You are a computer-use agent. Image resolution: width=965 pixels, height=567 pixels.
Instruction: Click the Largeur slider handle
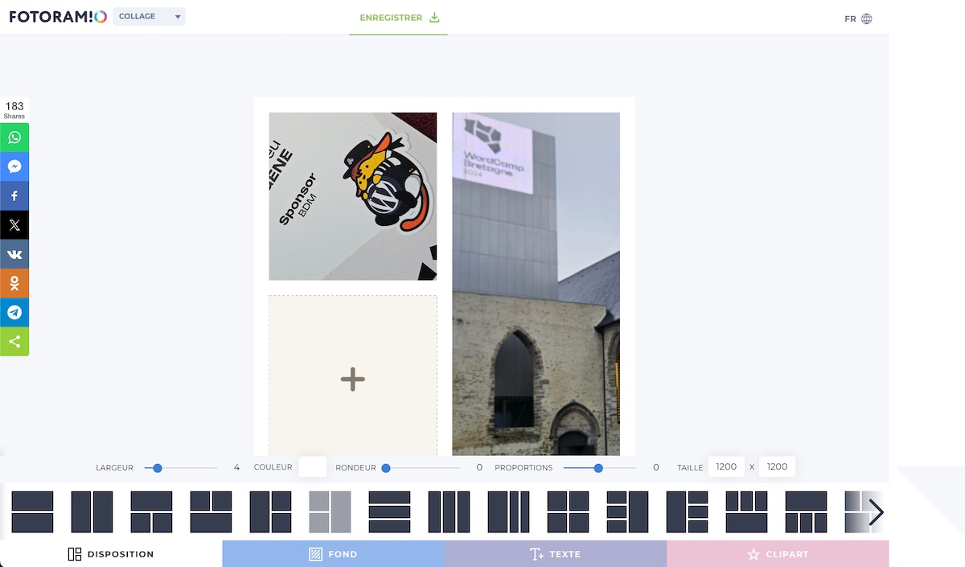158,467
